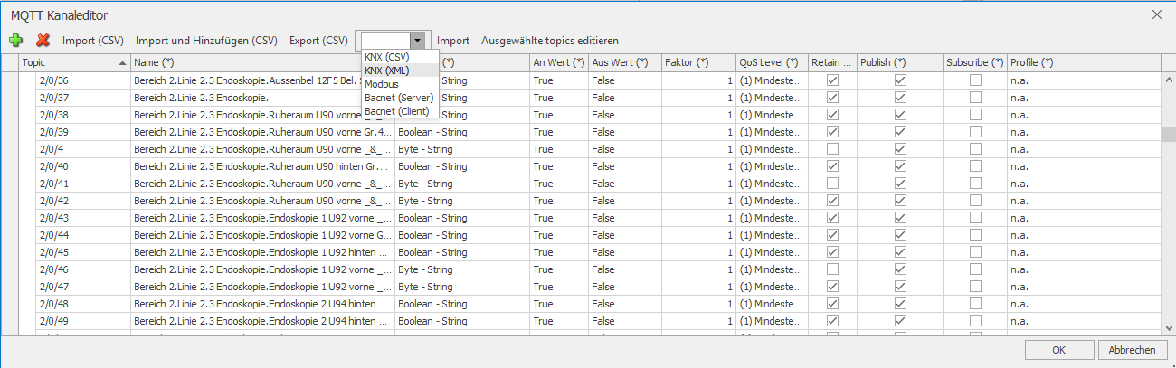1176x368 pixels.
Task: Sort by the Publish (*) column header
Action: click(x=899, y=62)
